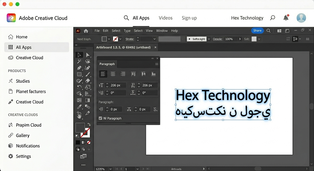This screenshot has width=314, height=171.
Task: Switch to the Videos tab
Action: pyautogui.click(x=166, y=18)
